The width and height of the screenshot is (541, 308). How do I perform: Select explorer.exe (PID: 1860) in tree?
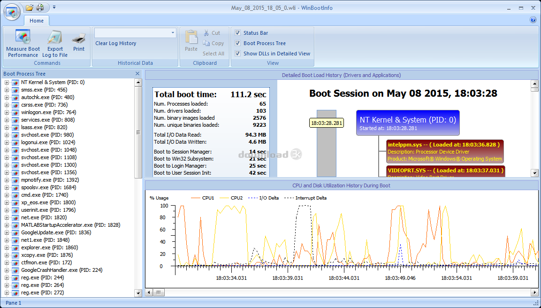[x=49, y=247]
